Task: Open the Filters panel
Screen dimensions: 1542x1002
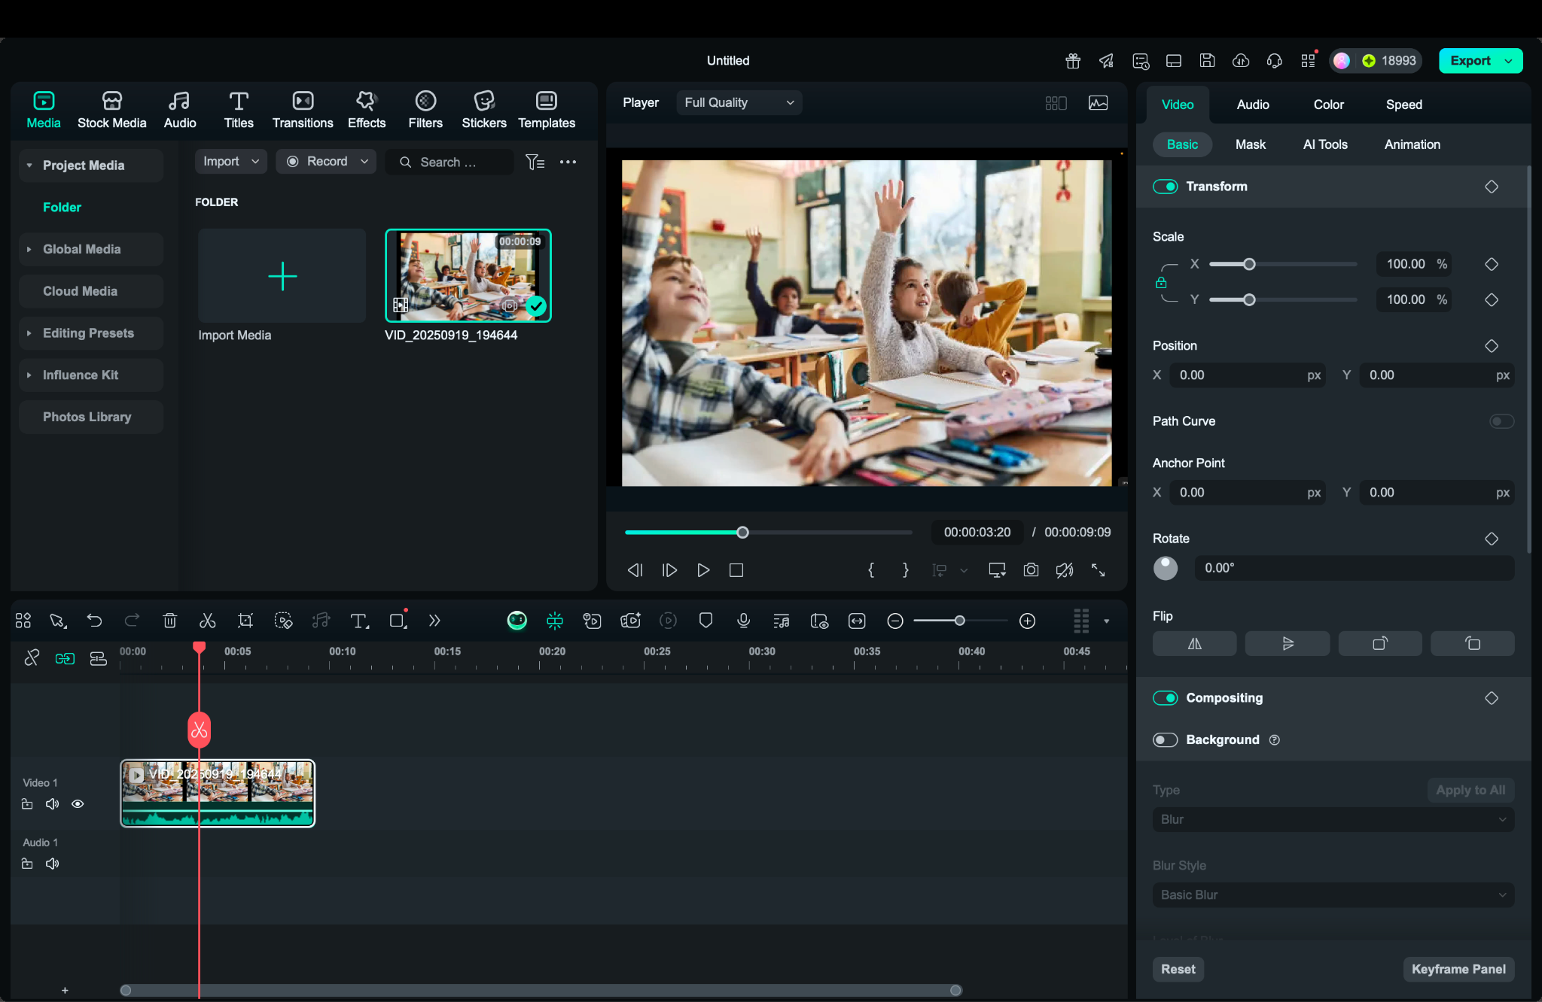Action: (425, 110)
